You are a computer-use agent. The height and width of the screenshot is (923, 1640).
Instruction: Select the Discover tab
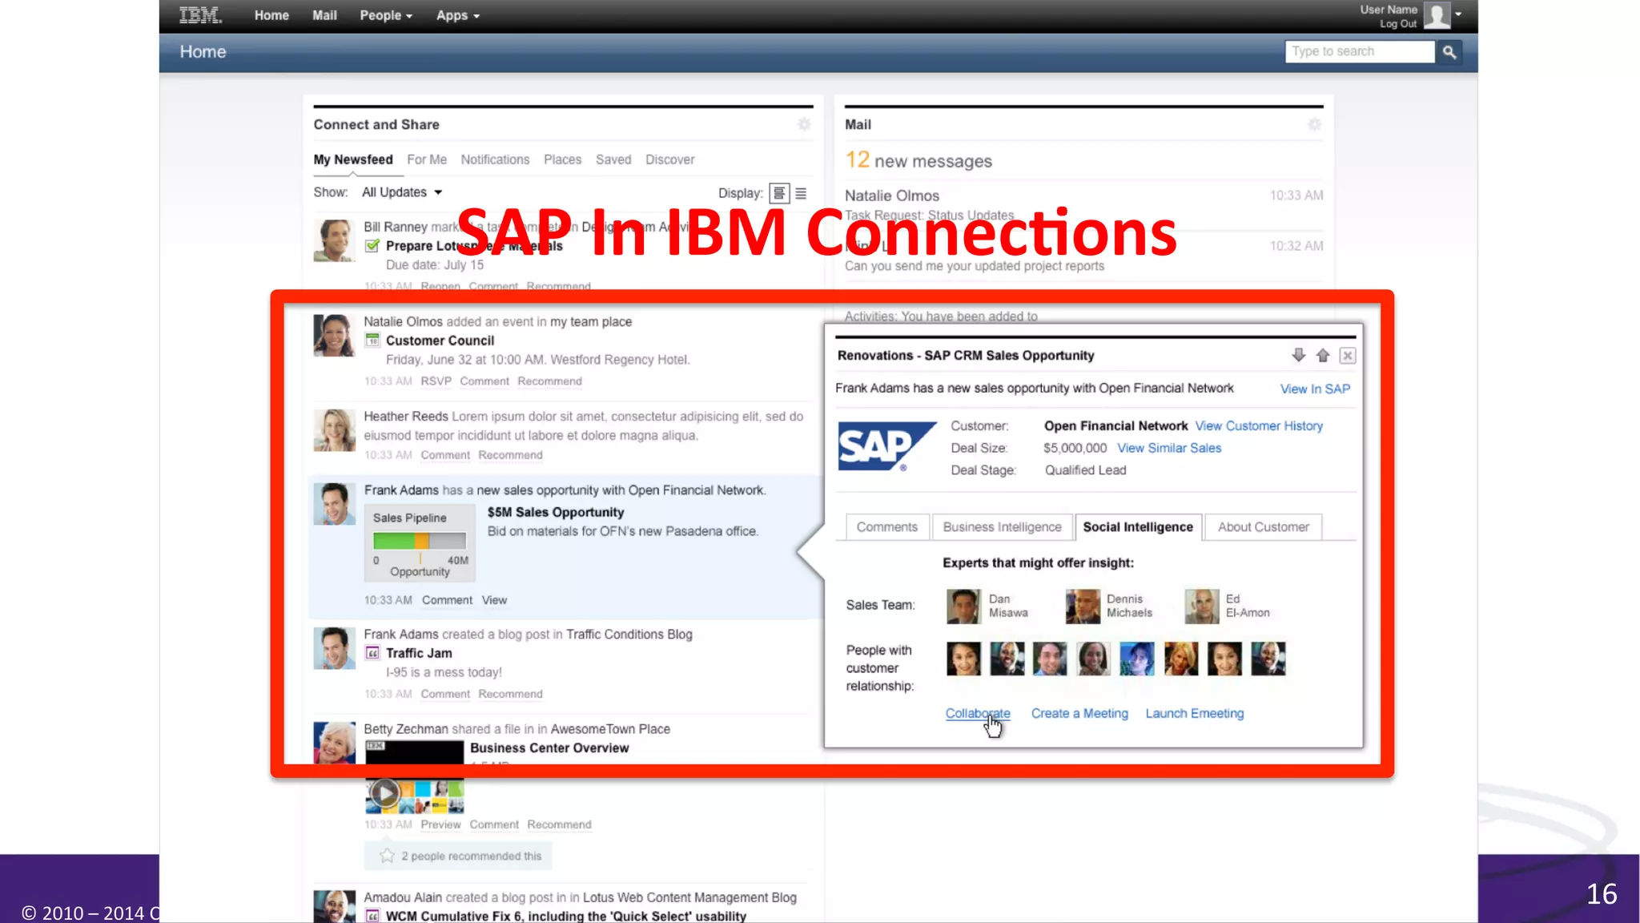(670, 159)
